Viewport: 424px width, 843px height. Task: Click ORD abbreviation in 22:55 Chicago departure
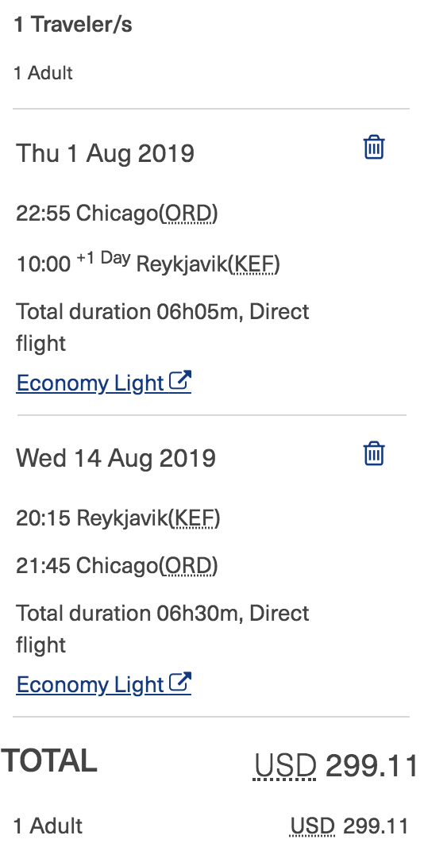[x=189, y=214]
